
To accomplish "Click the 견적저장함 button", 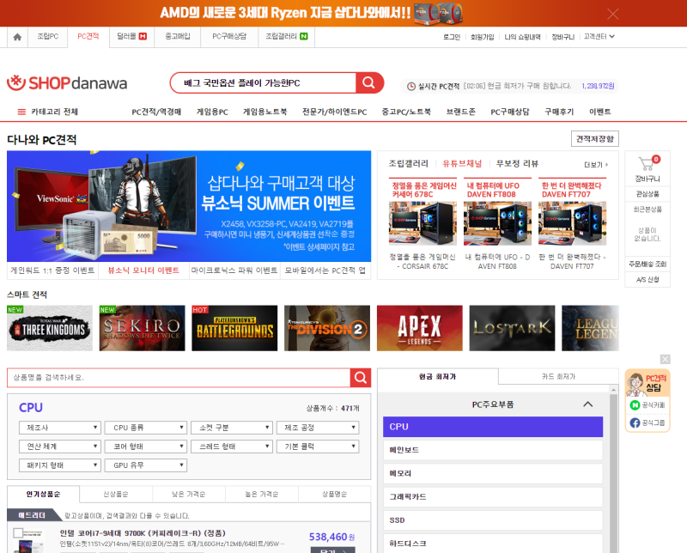I will (595, 139).
